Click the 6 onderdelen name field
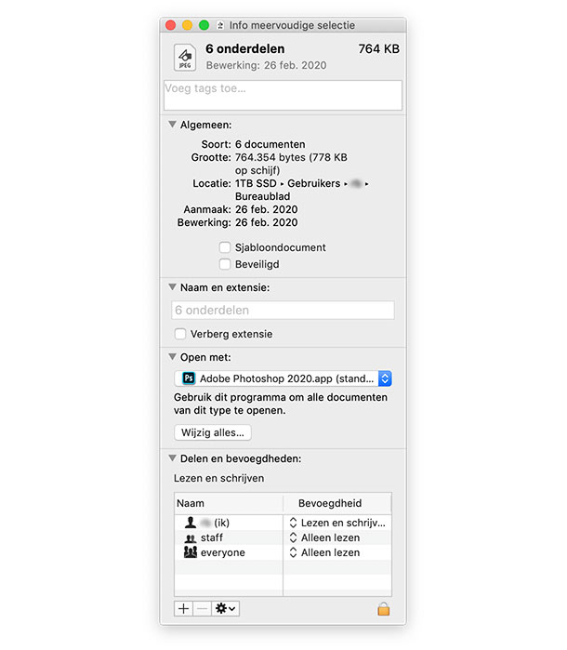Image resolution: width=567 pixels, height=650 pixels. tap(283, 311)
